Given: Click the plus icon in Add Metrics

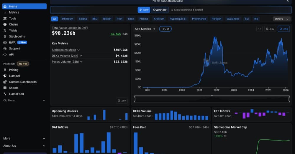Looking at the screenshot, I should click(x=154, y=29).
